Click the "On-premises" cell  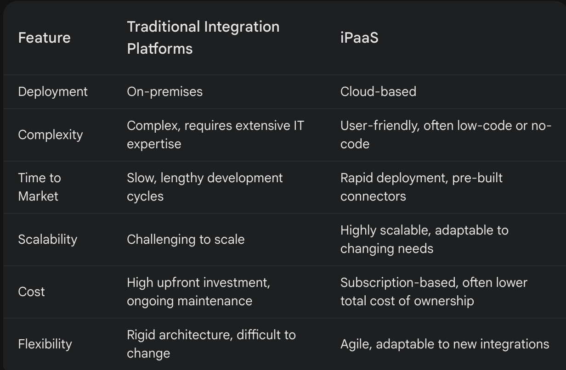pos(164,91)
